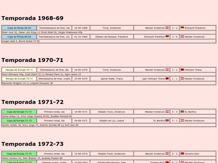Click the date 23-09-1970
Image resolution: width=218 pixels, height=163 pixels.
tap(81, 79)
